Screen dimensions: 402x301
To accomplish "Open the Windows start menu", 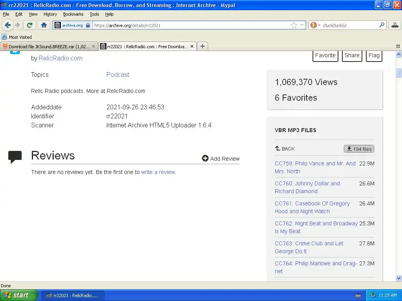I will [18, 296].
